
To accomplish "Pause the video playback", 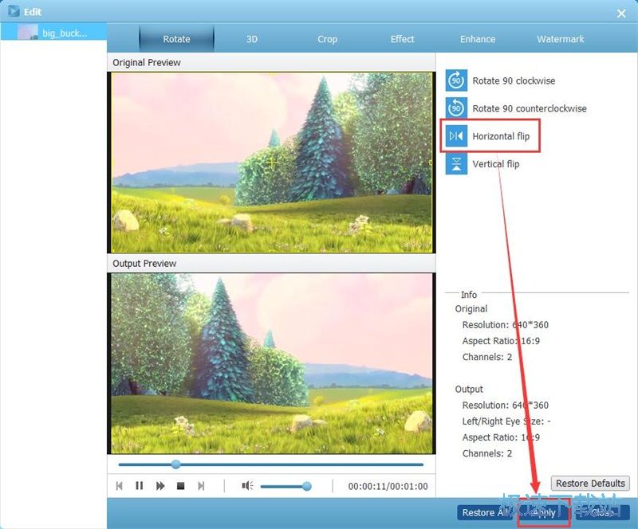I will [x=139, y=486].
